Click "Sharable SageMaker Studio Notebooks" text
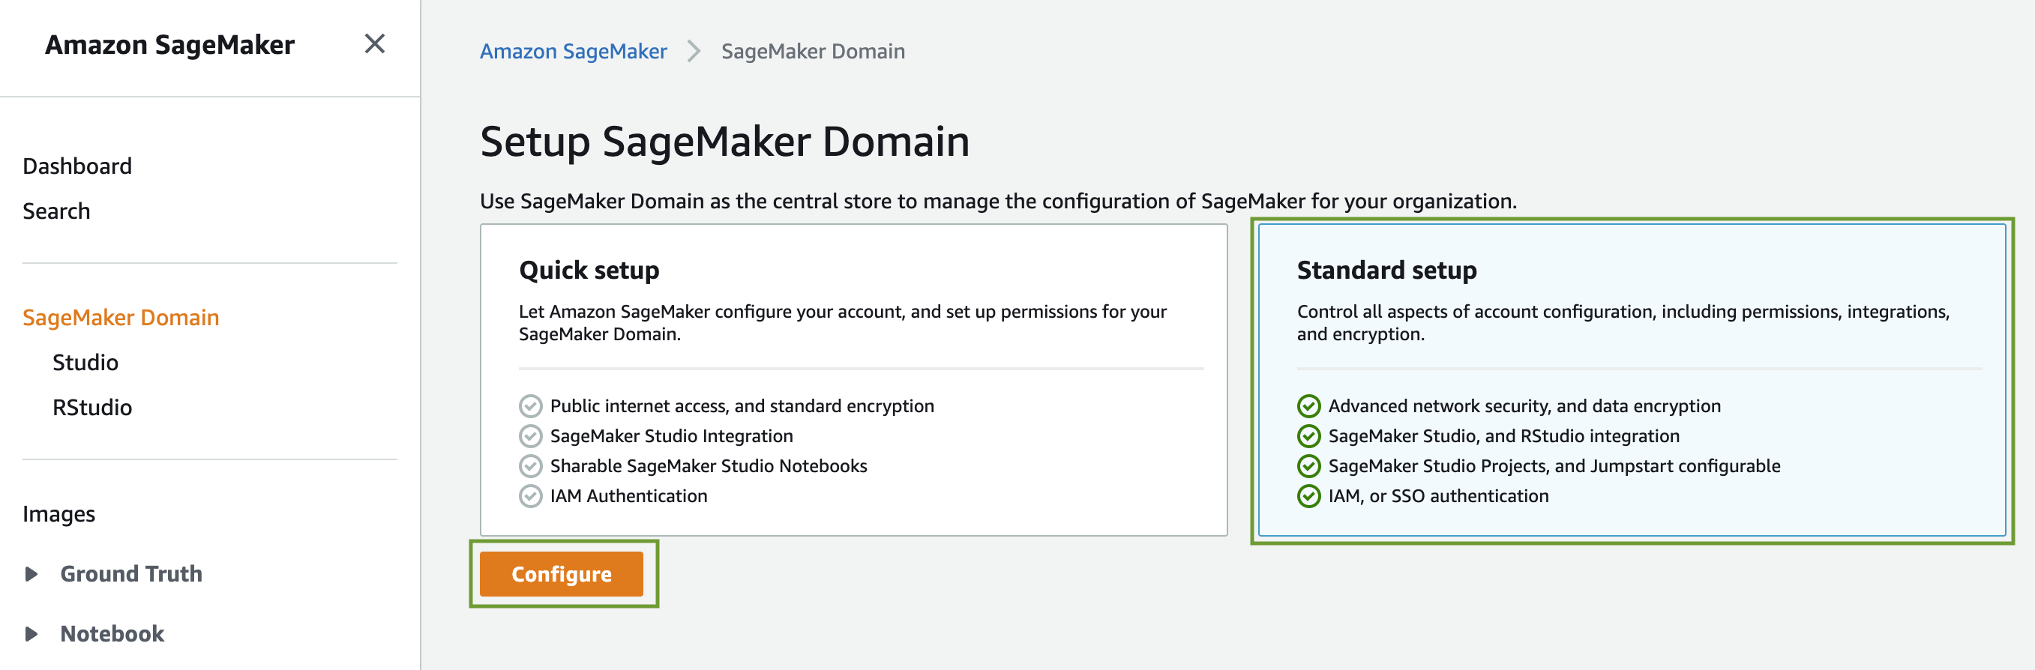Screen dimensions: 2035x670 [709, 465]
